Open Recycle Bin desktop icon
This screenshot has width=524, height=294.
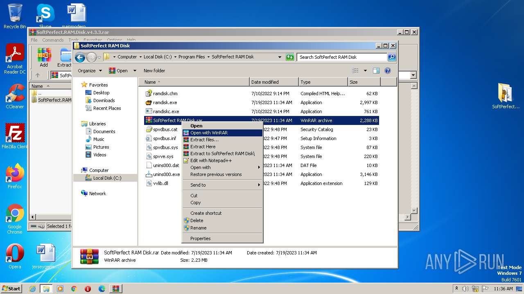tap(15, 16)
